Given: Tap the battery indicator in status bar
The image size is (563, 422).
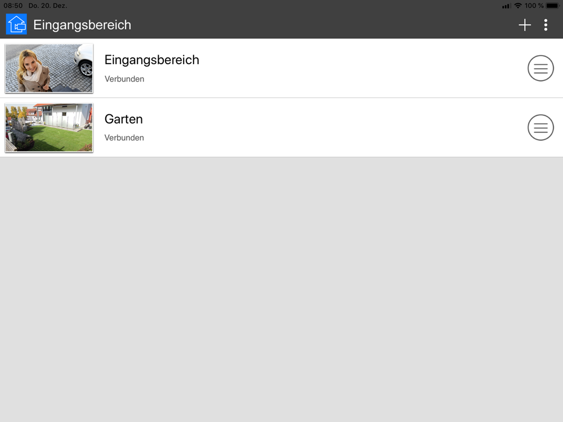Looking at the screenshot, I should coord(553,6).
